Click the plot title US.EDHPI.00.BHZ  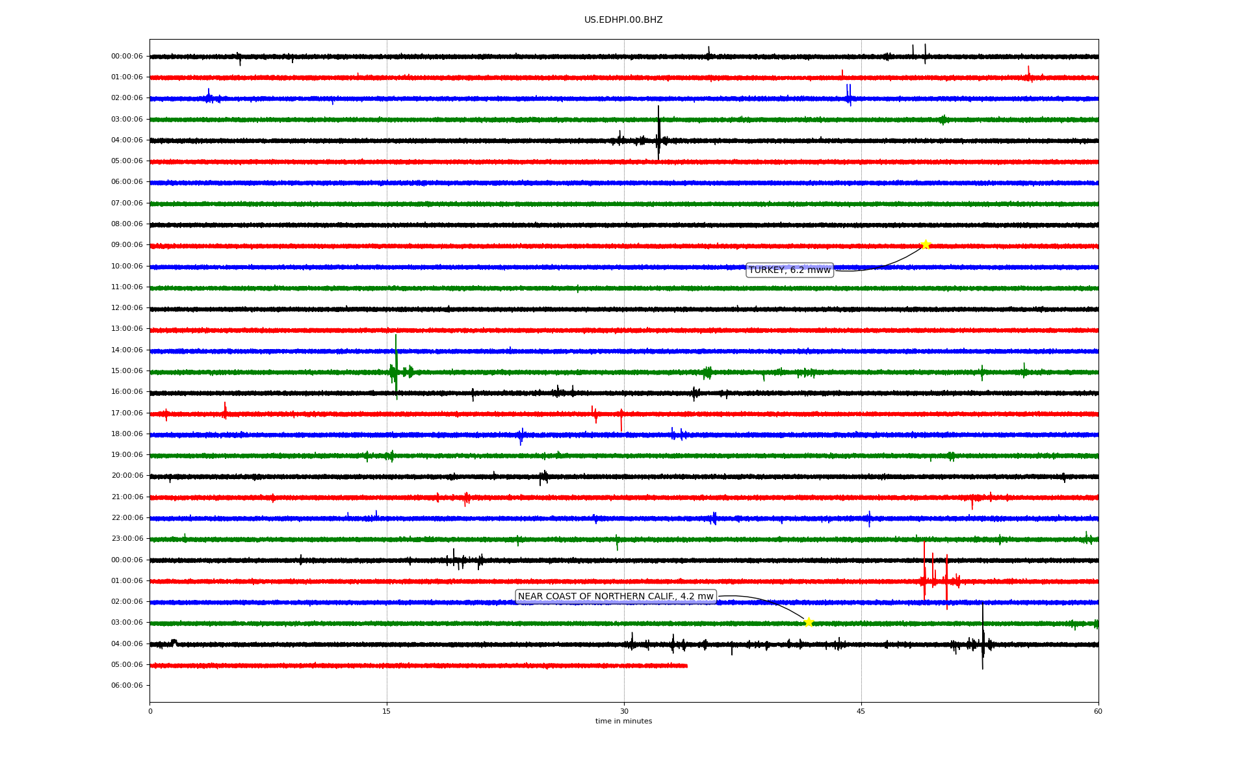(623, 20)
